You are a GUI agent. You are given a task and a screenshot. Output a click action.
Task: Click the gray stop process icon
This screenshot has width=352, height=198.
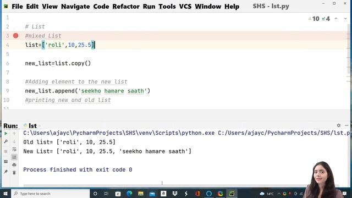click(x=6, y=151)
